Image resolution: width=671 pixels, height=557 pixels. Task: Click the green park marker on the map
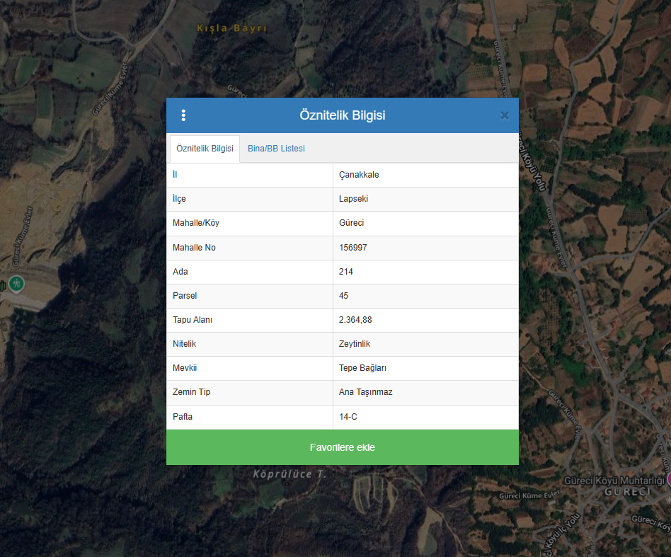tap(16, 285)
